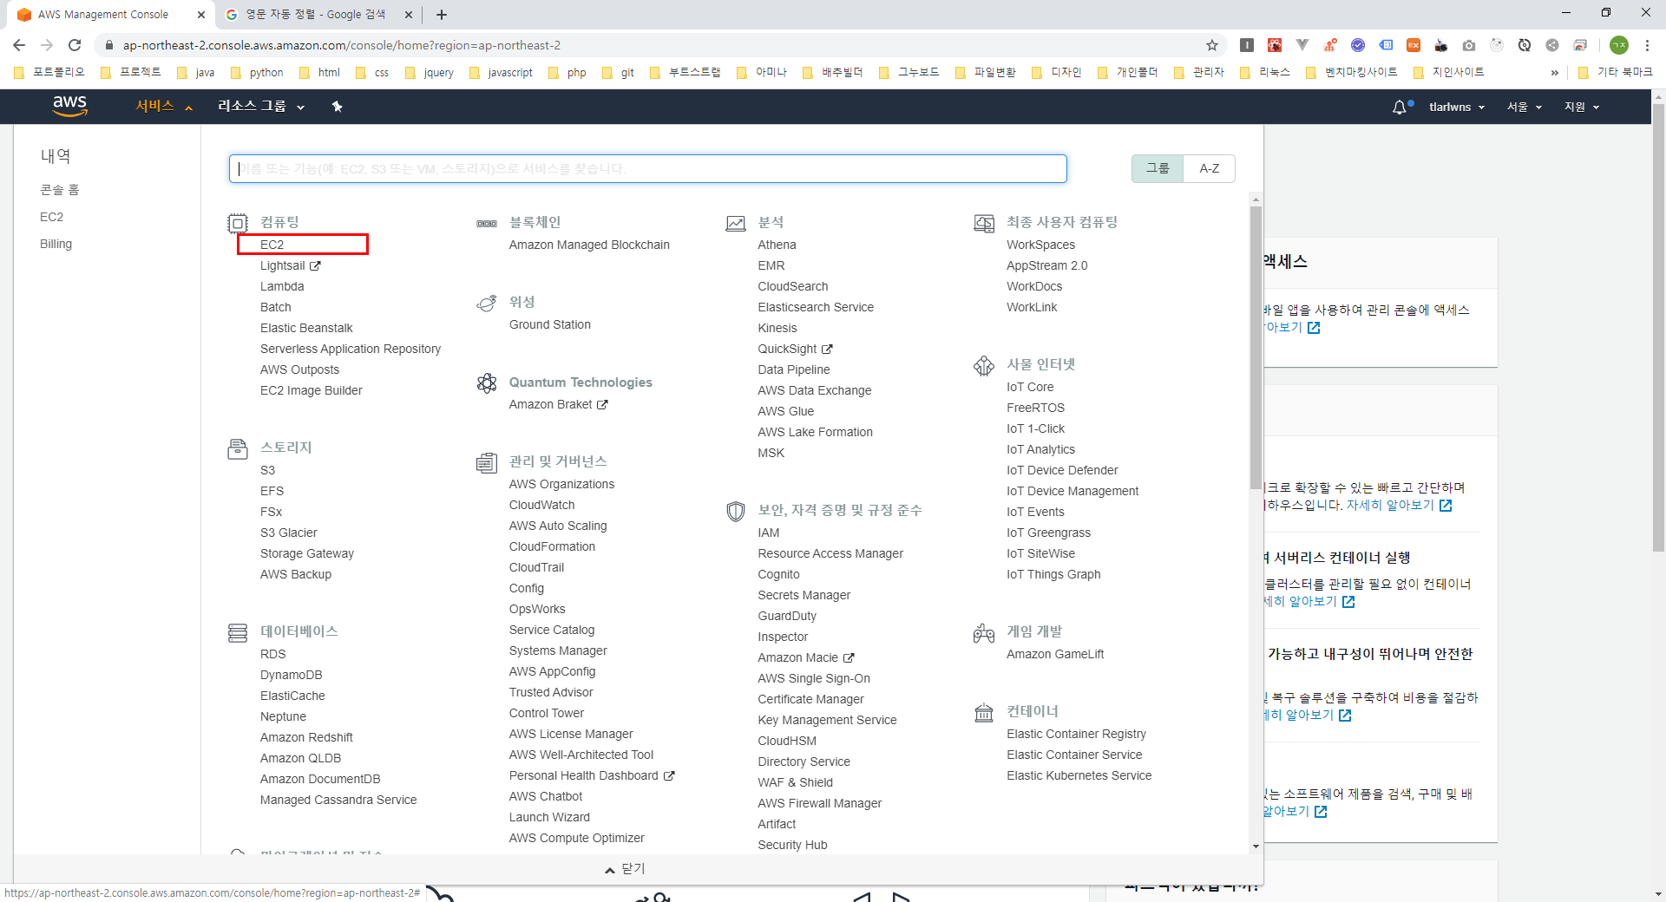Click the 데이터베이스 category icon

[x=238, y=632]
